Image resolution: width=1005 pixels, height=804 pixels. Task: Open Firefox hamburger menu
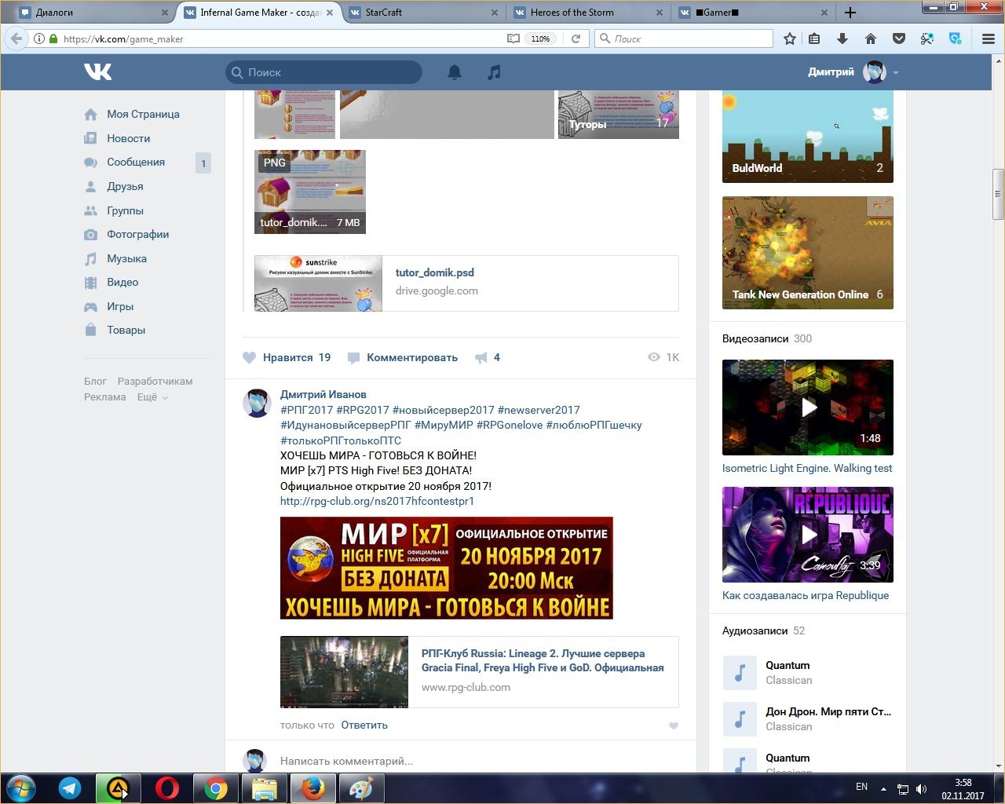point(989,38)
